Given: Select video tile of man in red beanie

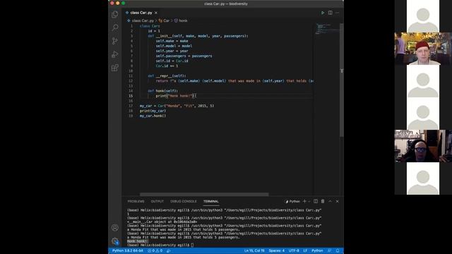Looking at the screenshot, I should point(423,49).
